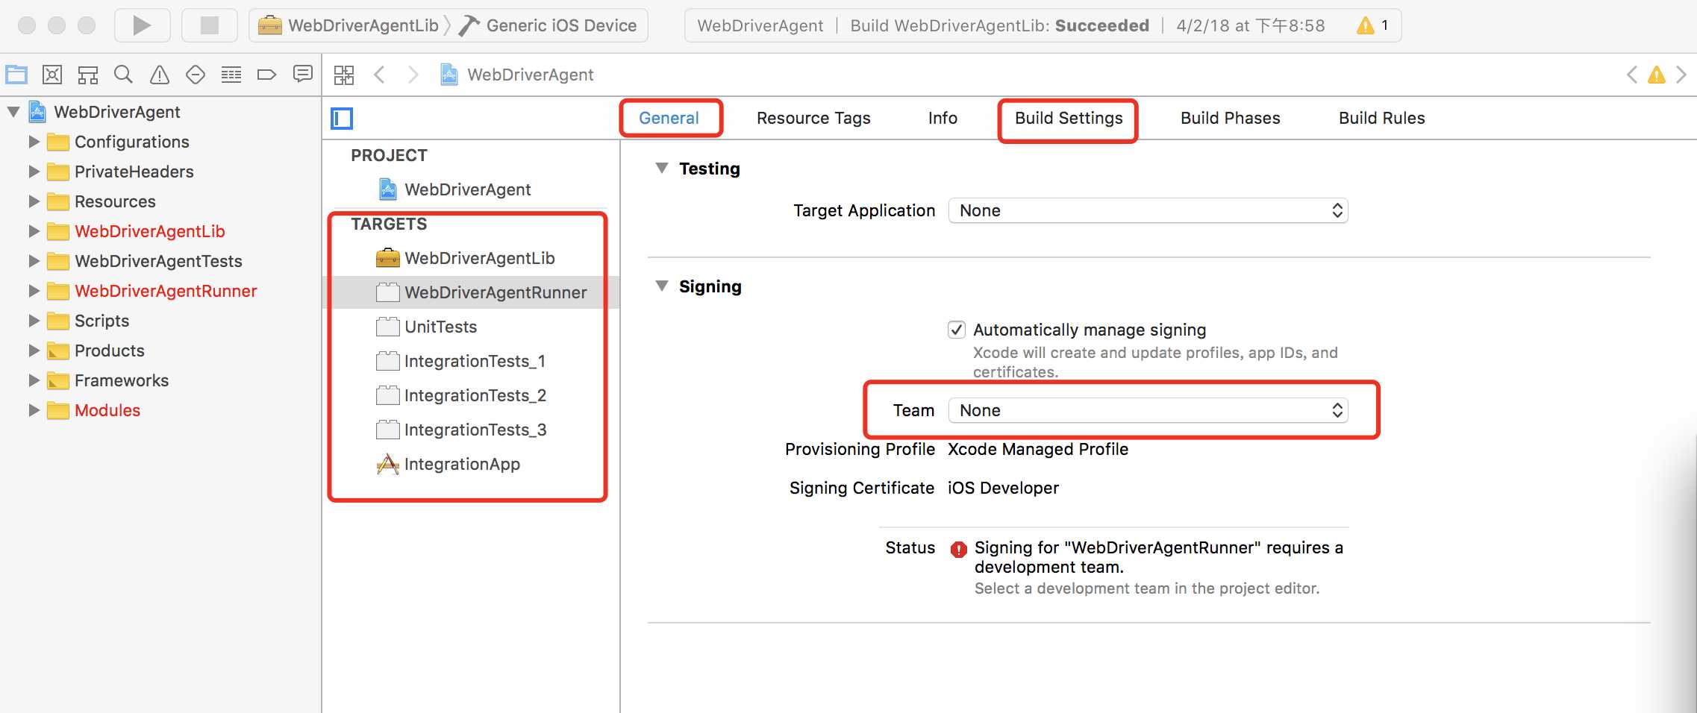Switch to the Info tab
Image resolution: width=1697 pixels, height=713 pixels.
[943, 118]
